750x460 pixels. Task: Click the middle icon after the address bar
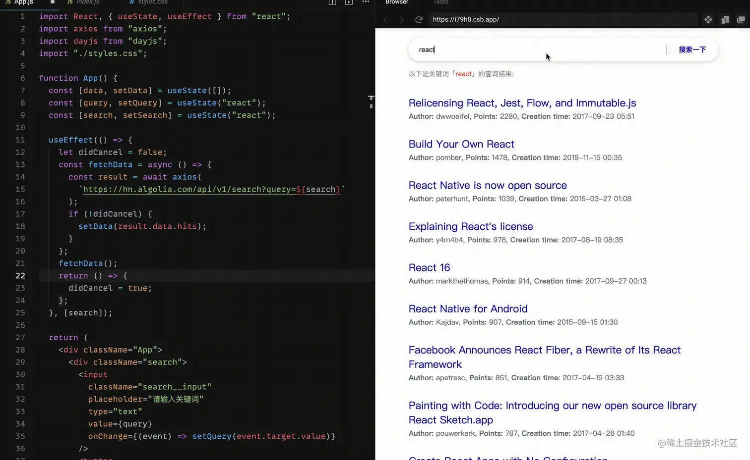click(725, 20)
